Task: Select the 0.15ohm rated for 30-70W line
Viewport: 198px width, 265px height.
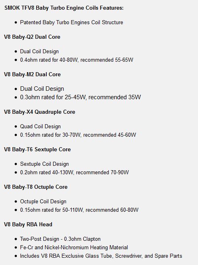Action: pyautogui.click(x=78, y=135)
